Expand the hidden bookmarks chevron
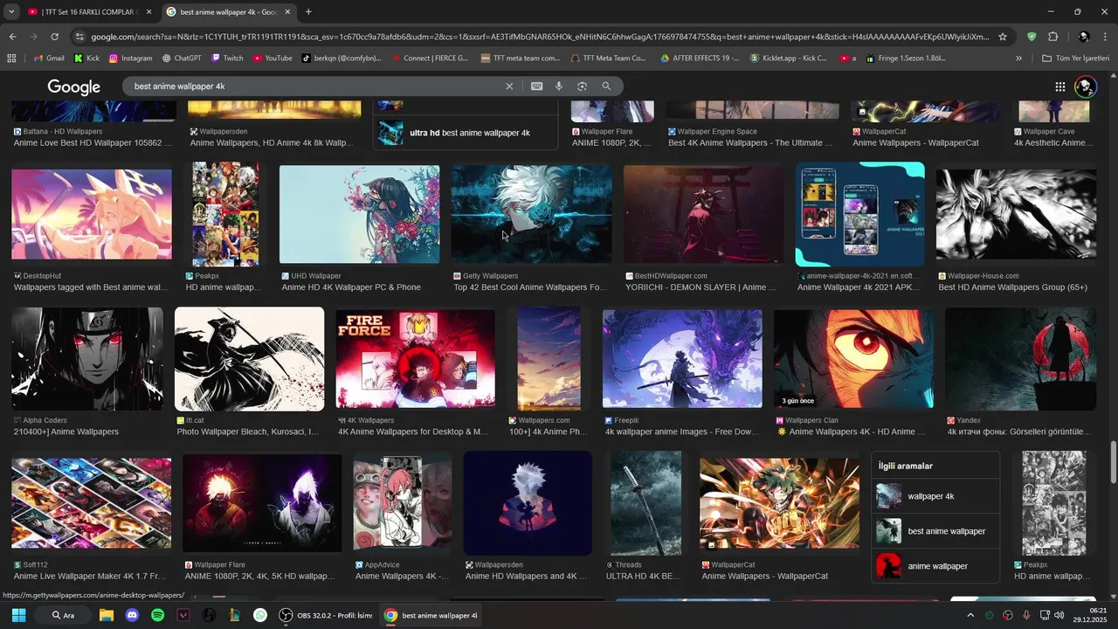Viewport: 1118px width, 629px height. [x=1018, y=59]
